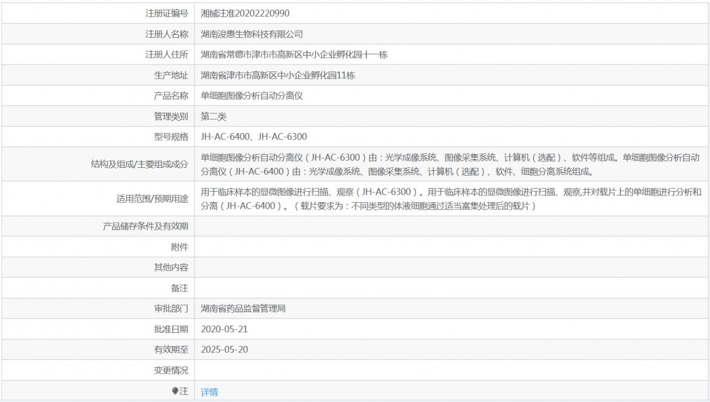Click the 注册人住所 label
The height and width of the screenshot is (402, 710).
(167, 54)
